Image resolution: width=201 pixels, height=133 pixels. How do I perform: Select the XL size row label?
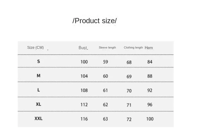[39, 104]
